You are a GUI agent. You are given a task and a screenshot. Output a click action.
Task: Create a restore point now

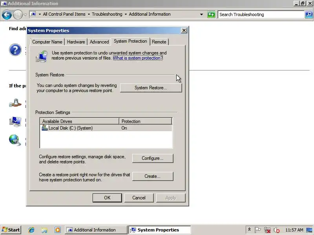click(153, 176)
